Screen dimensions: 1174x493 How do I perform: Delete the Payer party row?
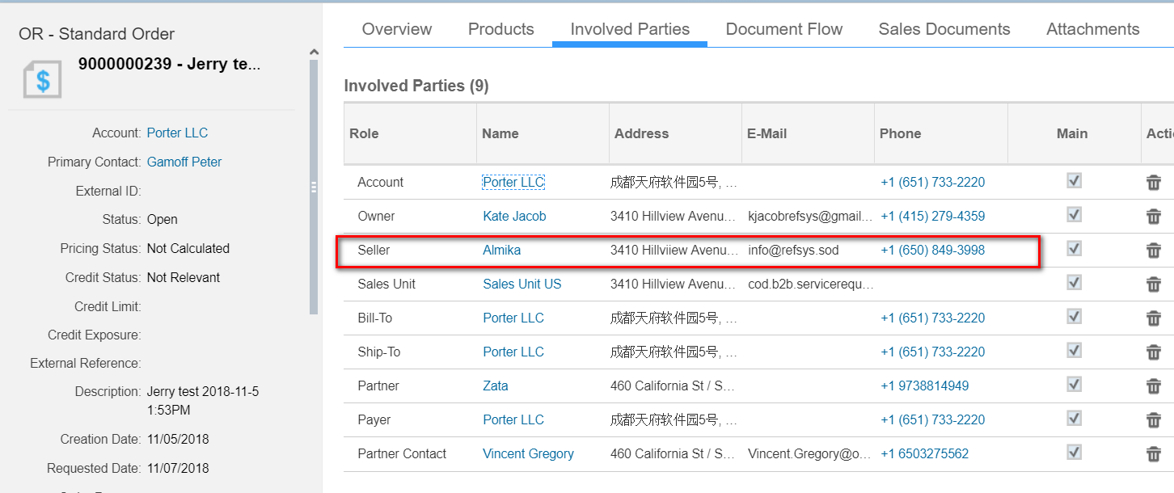coord(1154,420)
